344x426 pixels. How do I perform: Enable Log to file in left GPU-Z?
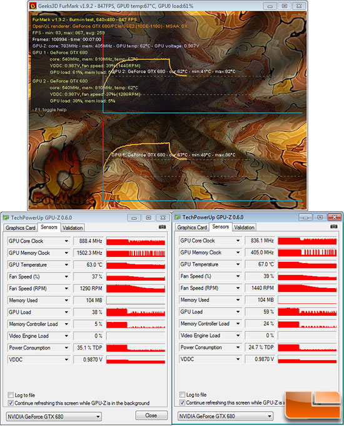[x=11, y=395]
